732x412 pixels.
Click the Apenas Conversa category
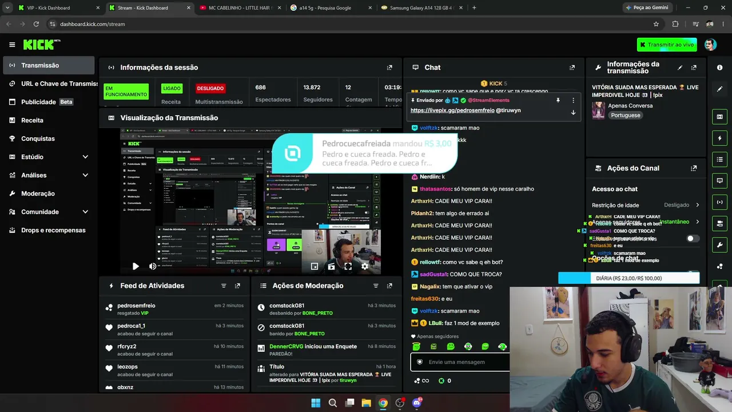click(630, 106)
